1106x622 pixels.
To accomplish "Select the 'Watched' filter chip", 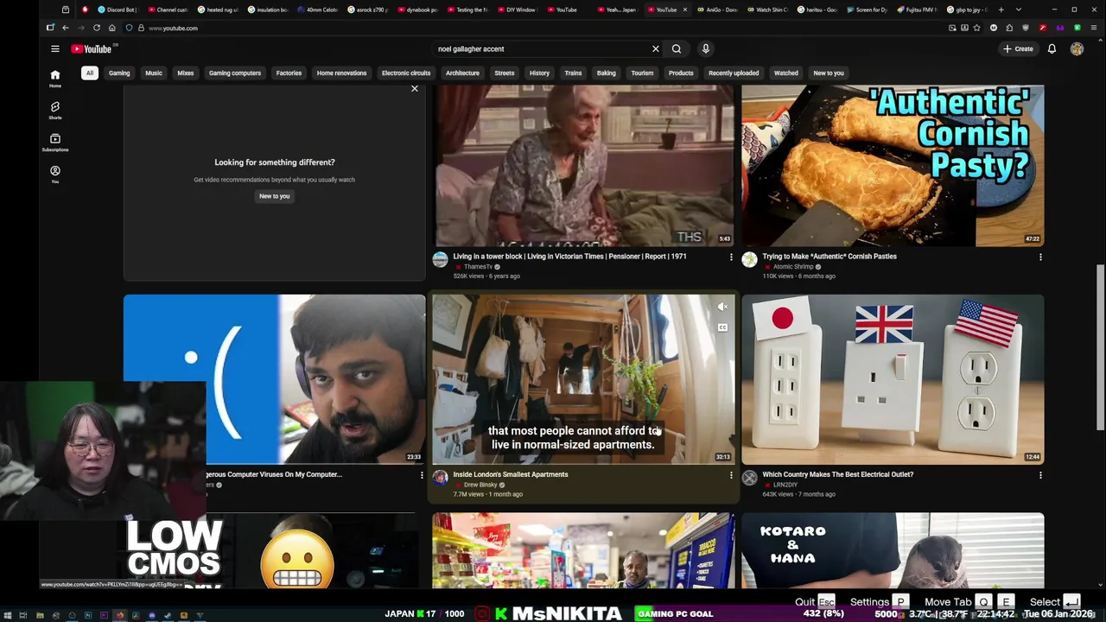I will pos(786,73).
